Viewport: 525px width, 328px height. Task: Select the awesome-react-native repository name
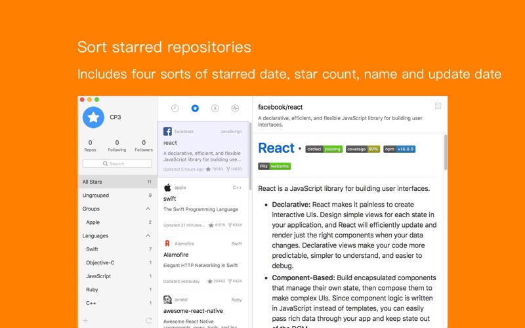coord(193,311)
